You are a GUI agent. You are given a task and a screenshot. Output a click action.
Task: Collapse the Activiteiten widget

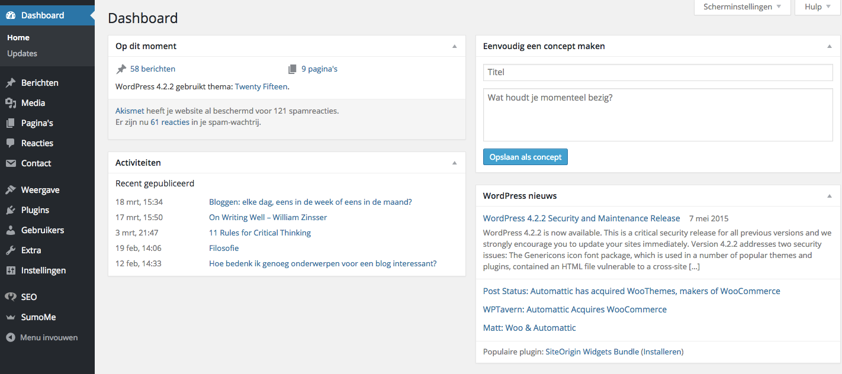(455, 163)
